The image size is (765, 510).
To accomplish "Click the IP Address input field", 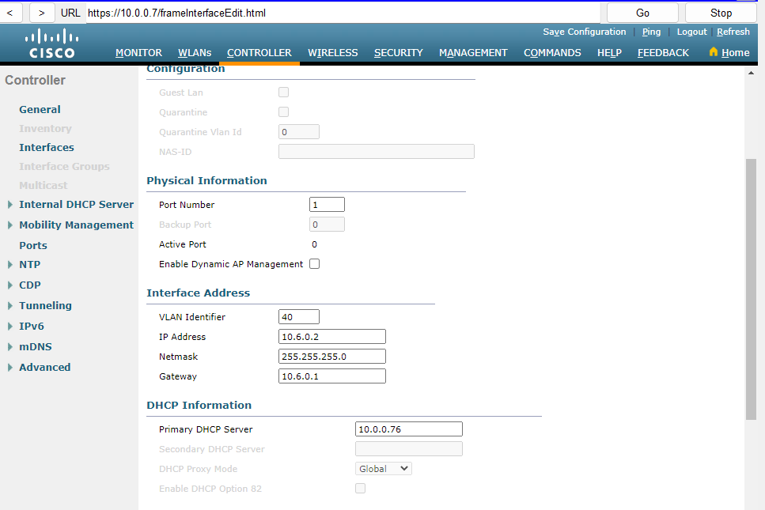I will click(332, 337).
